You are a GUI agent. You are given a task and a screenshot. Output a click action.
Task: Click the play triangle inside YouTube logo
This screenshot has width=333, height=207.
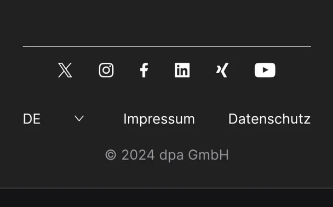click(265, 70)
